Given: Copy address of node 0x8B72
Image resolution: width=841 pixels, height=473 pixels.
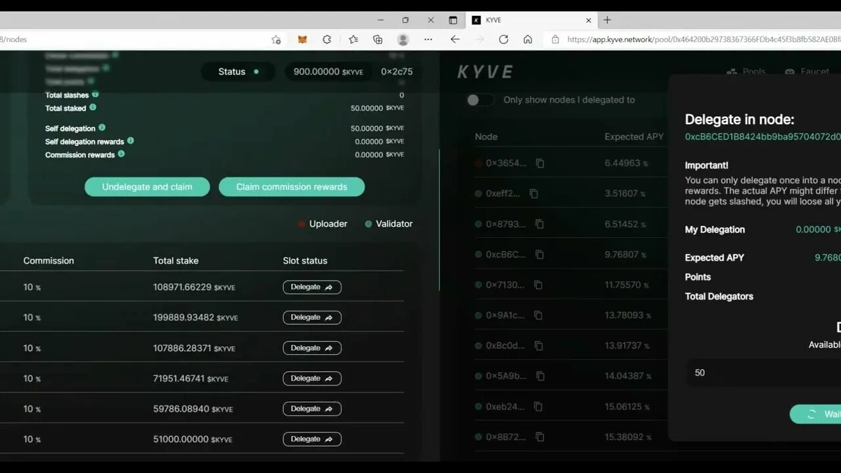Looking at the screenshot, I should (539, 437).
